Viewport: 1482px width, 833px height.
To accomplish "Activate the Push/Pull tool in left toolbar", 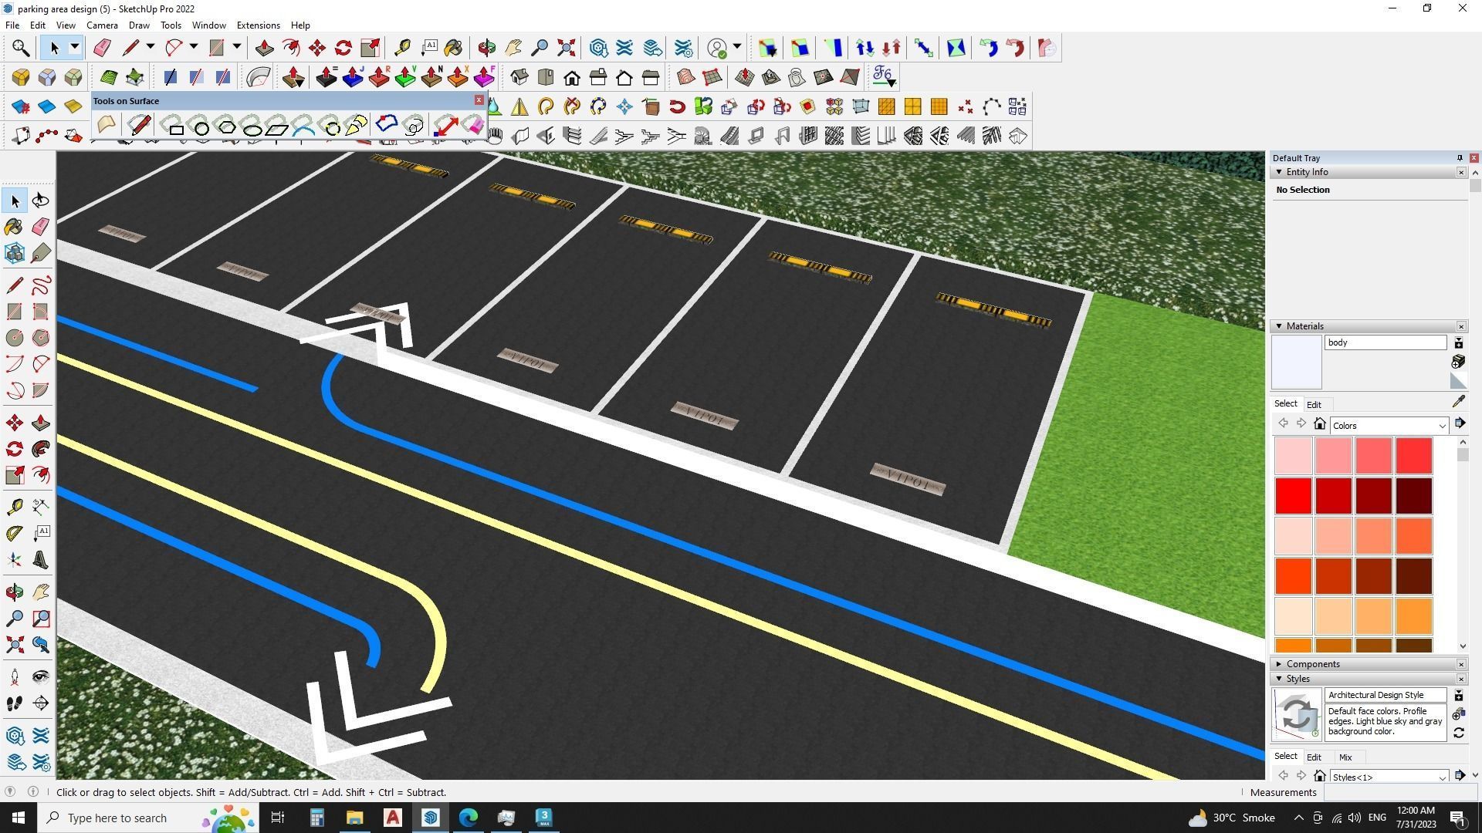I will (41, 423).
